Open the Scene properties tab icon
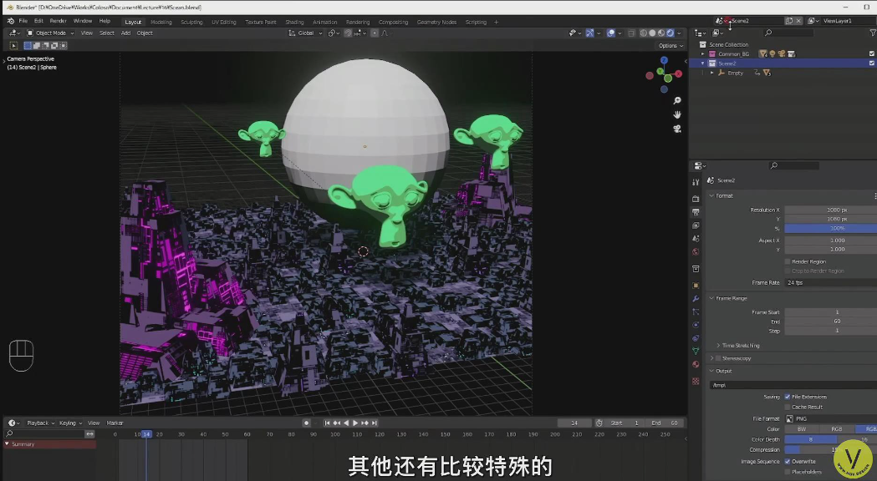Viewport: 877px width, 481px height. coord(696,239)
